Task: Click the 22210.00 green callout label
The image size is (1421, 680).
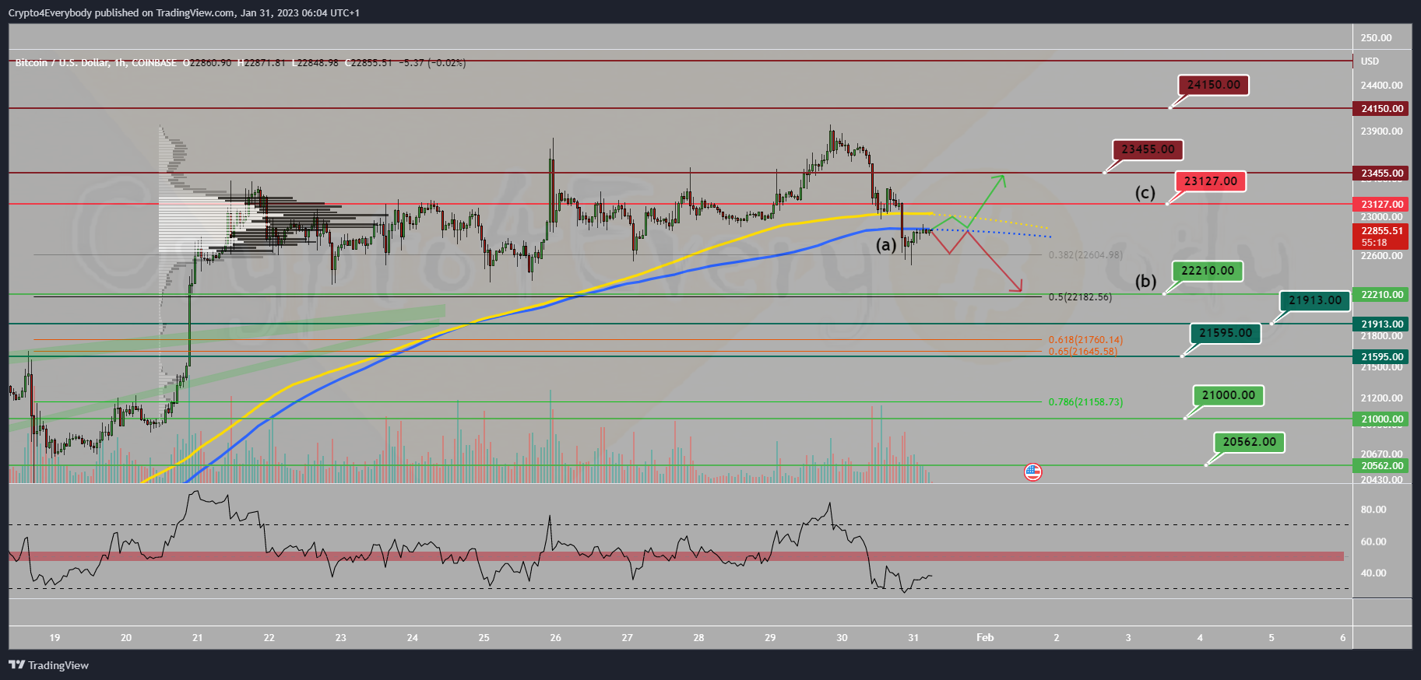Action: coord(1207,271)
